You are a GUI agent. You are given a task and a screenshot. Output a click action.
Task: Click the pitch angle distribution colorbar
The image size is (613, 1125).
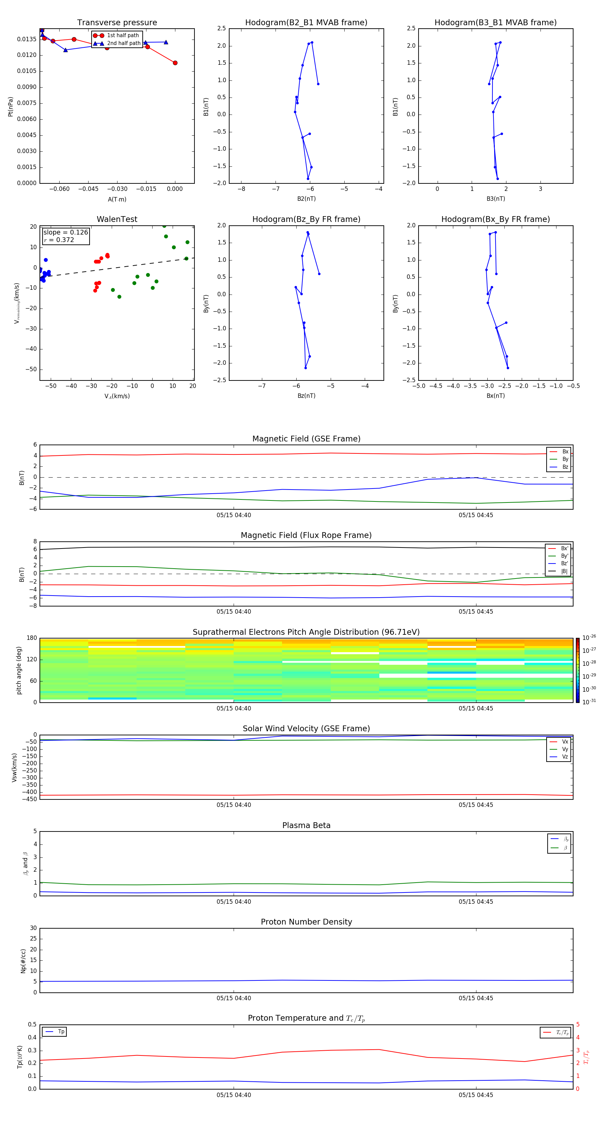coord(578,670)
